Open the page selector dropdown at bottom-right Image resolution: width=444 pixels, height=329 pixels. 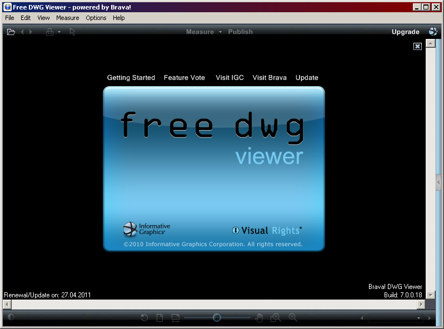[419, 318]
